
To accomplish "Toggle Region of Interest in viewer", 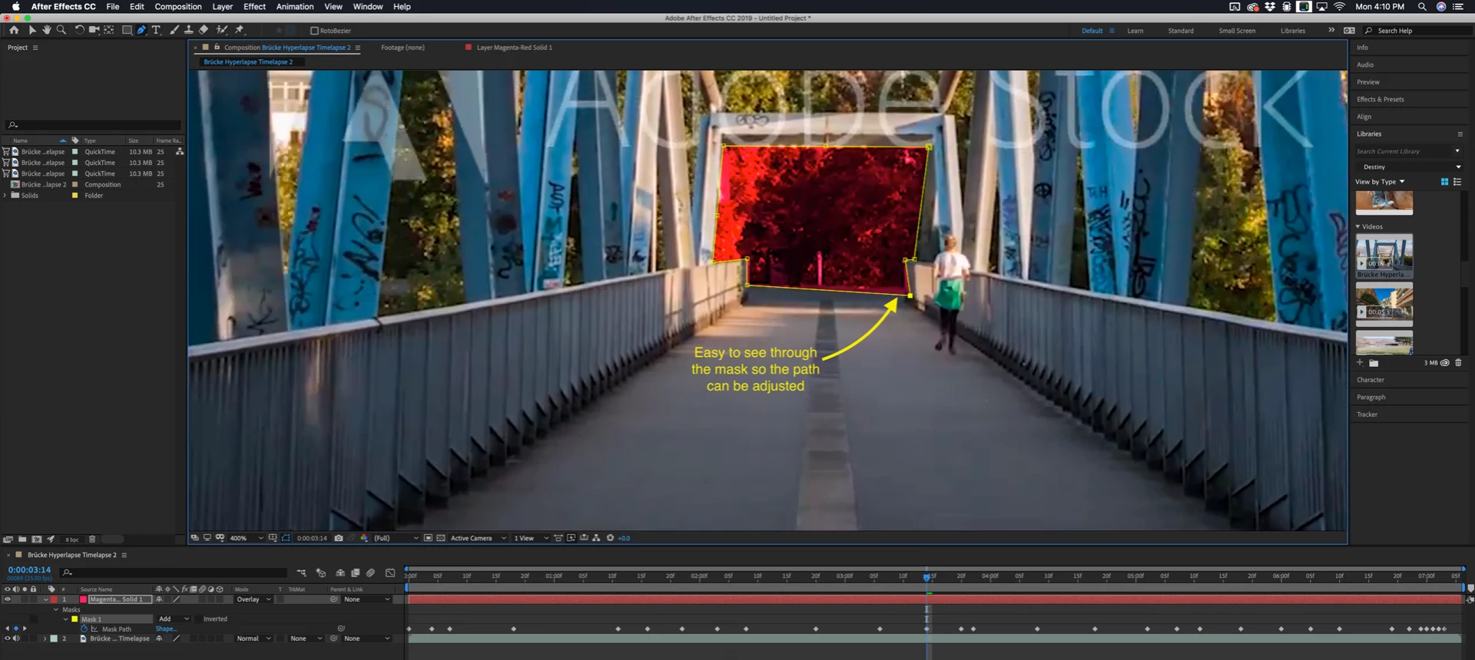I will coord(428,538).
